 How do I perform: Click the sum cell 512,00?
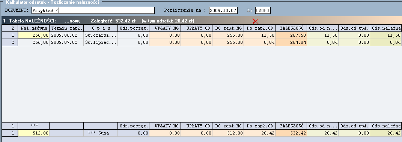[x=34, y=133]
